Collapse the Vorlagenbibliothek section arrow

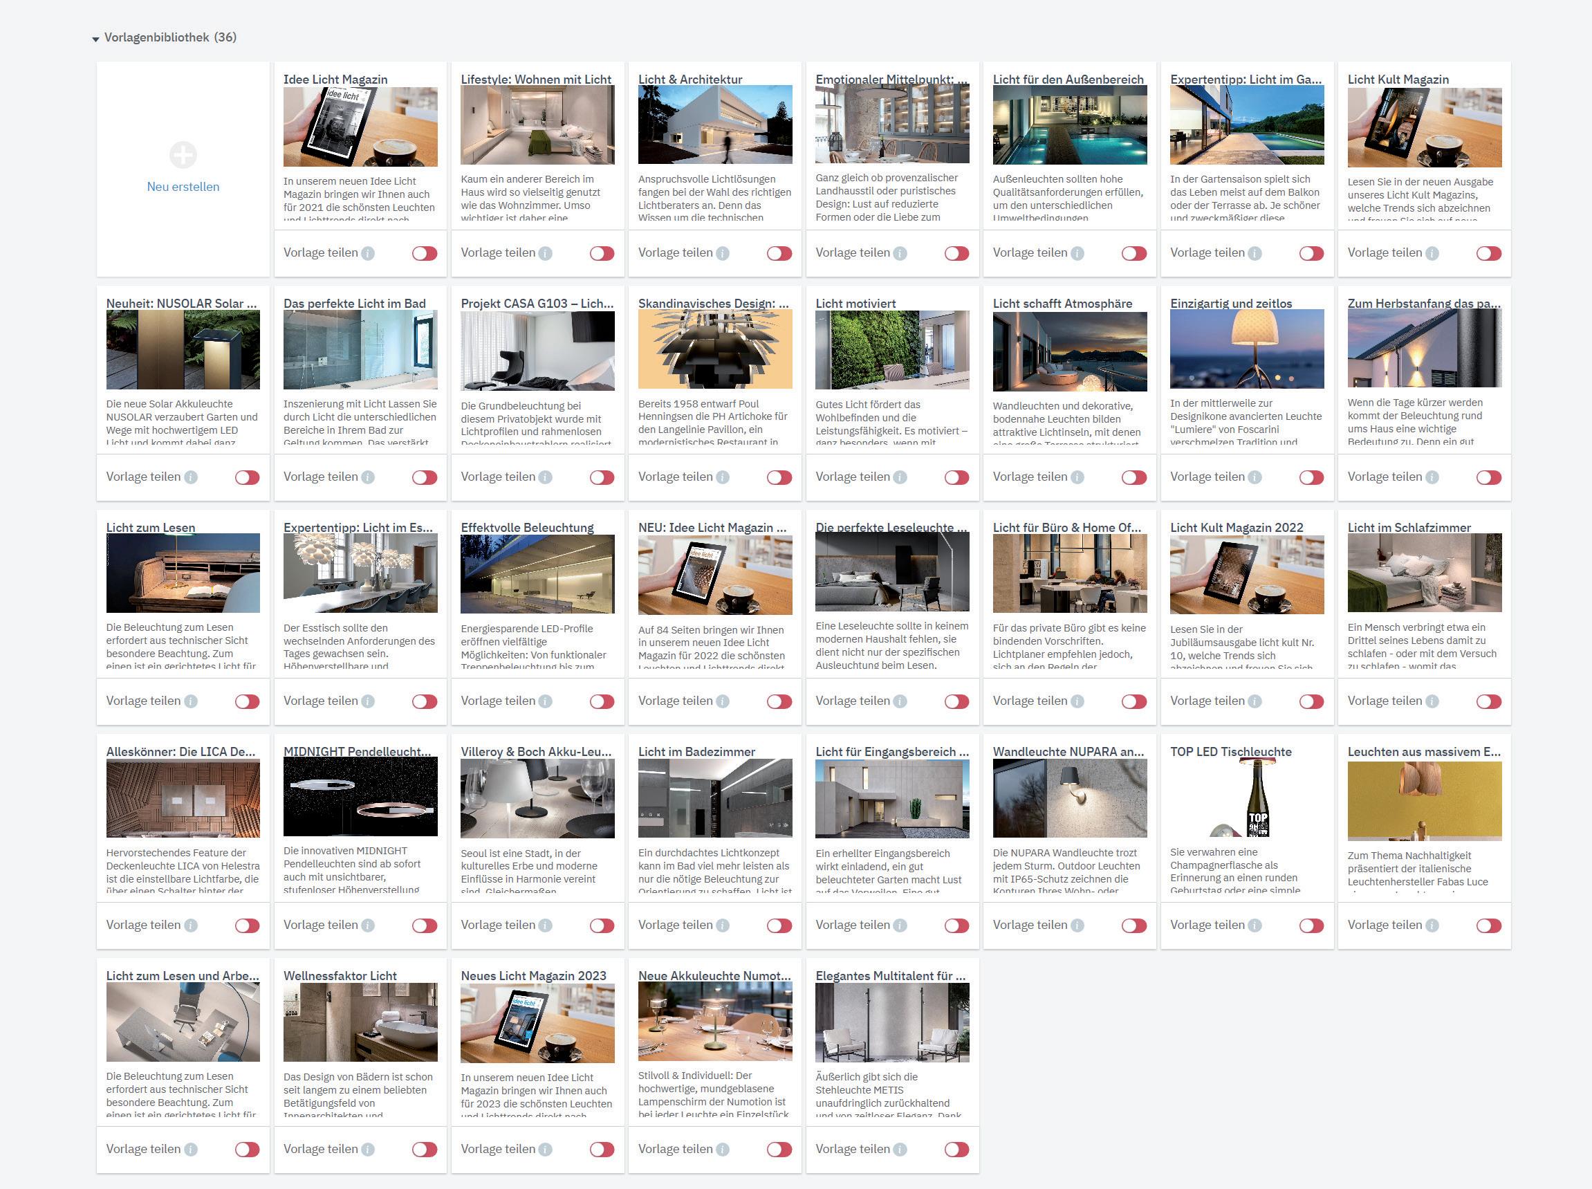click(x=95, y=39)
